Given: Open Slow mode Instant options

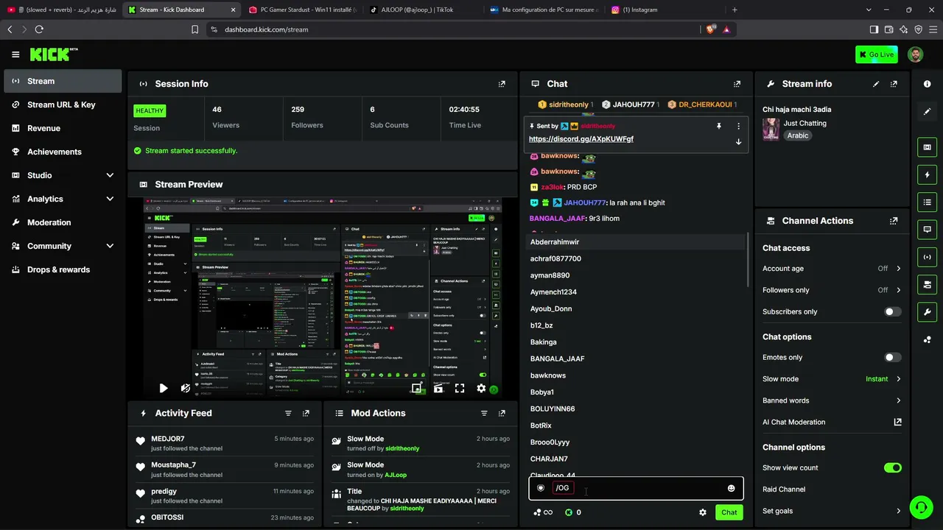Looking at the screenshot, I should 832,379.
